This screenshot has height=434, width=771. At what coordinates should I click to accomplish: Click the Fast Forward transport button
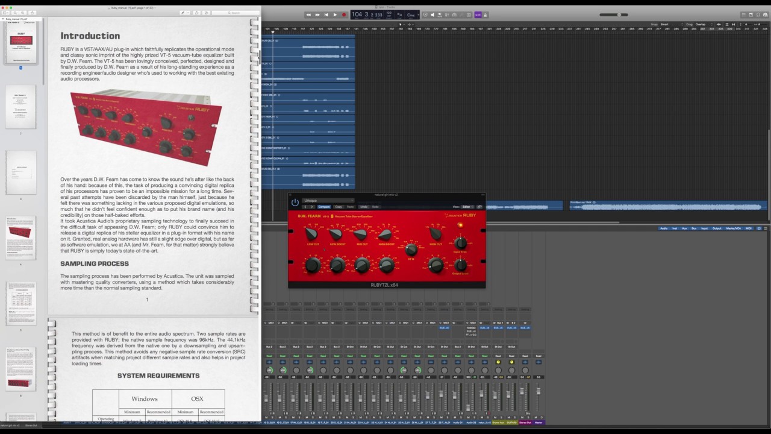click(x=317, y=14)
